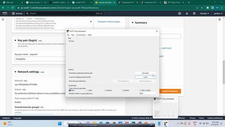Click the page vertical scrollbar thumb
The height and width of the screenshot is (127, 225).
[x=224, y=72]
